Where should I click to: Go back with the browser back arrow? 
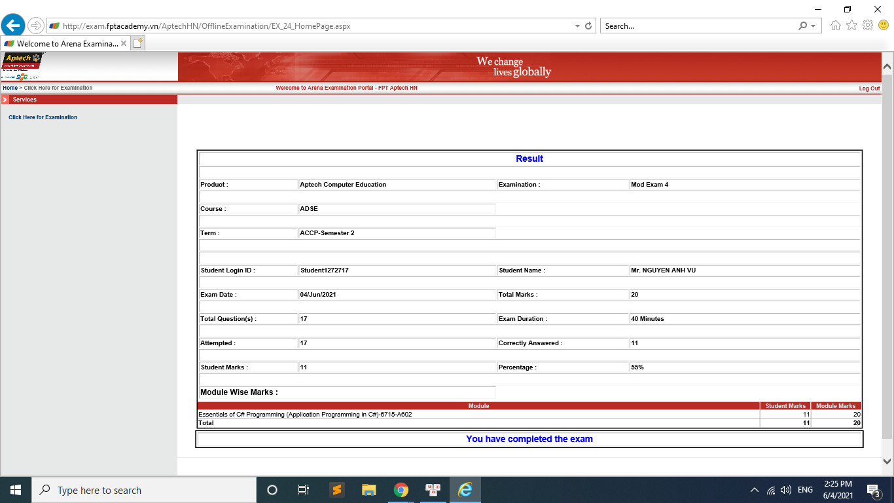point(13,26)
